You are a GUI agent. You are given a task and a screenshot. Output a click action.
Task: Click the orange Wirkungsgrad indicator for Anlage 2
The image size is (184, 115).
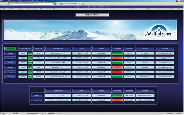click(x=117, y=58)
